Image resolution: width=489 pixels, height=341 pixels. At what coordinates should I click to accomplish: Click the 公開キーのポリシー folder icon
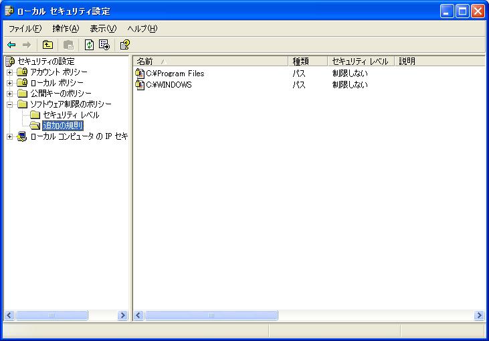pos(23,94)
